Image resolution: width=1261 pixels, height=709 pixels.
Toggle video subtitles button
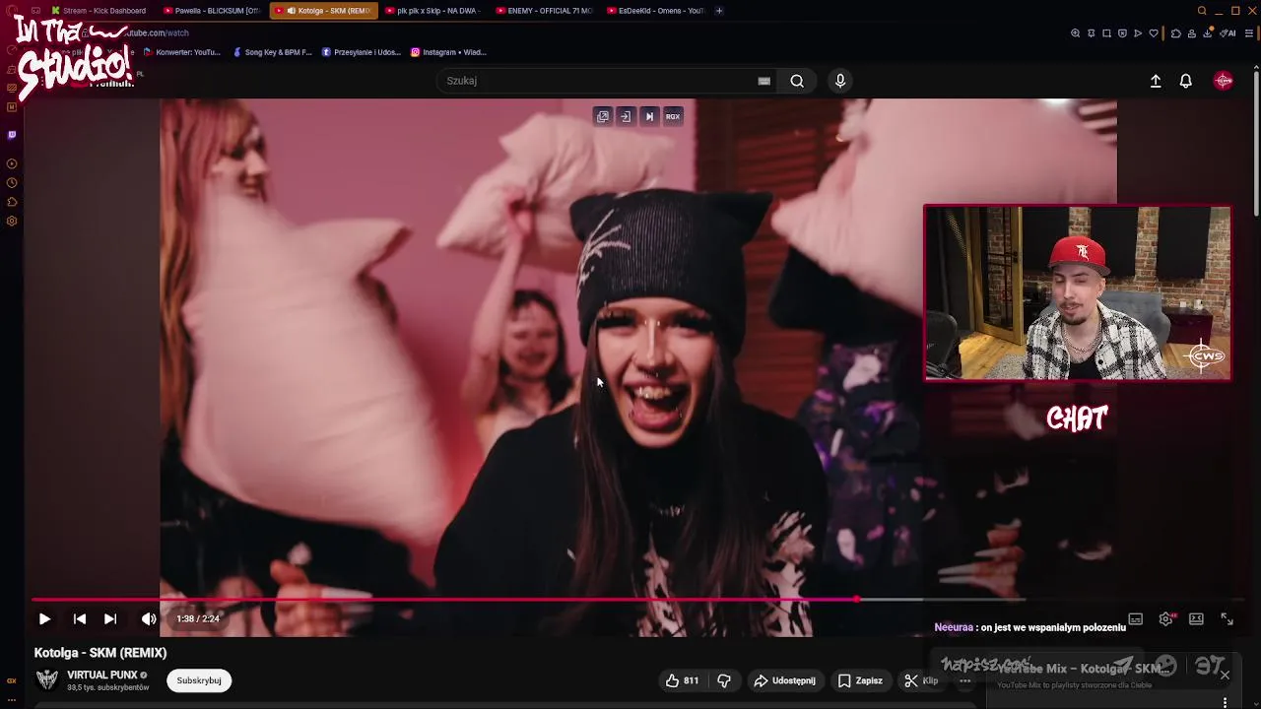pyautogui.click(x=1136, y=618)
